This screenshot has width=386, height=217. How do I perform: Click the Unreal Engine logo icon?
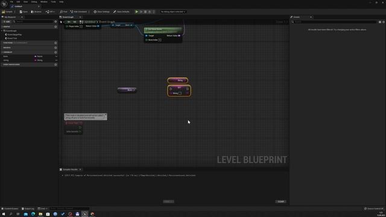click(x=4, y=4)
